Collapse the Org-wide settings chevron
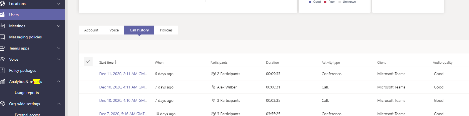 [59, 104]
